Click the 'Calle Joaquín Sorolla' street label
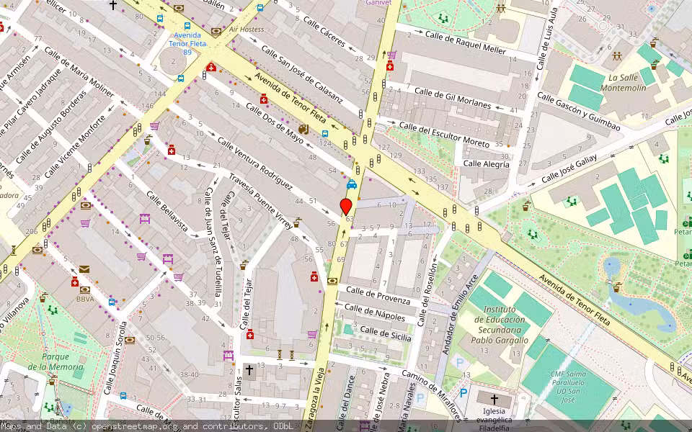 (115, 357)
